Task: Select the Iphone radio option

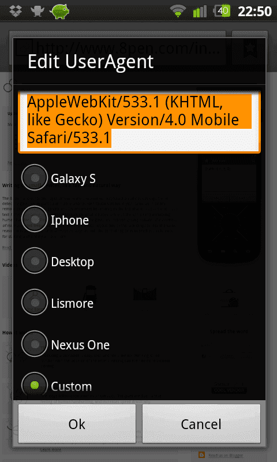Action: click(35, 219)
